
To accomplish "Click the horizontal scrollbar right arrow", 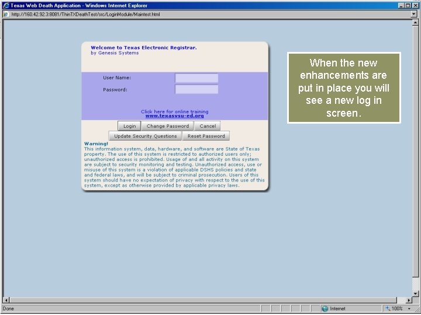I will point(408,300).
